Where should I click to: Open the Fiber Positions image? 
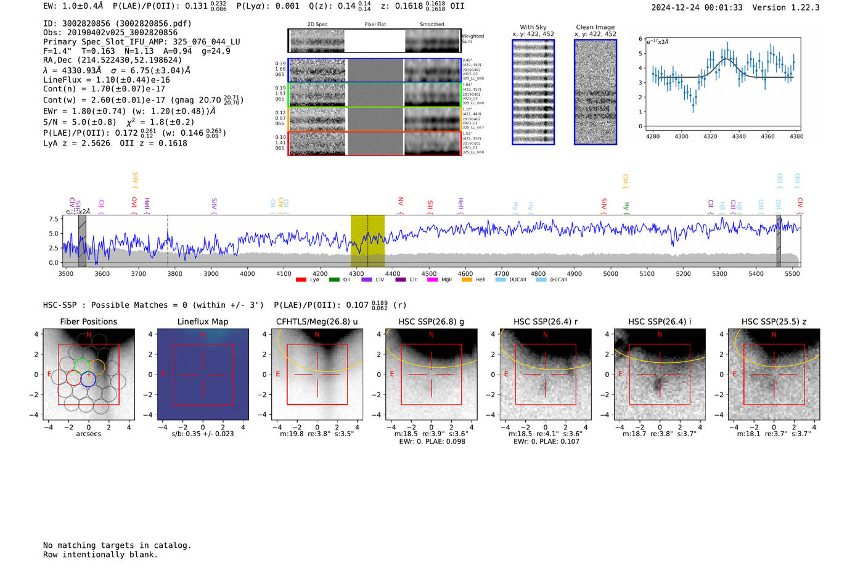point(89,374)
